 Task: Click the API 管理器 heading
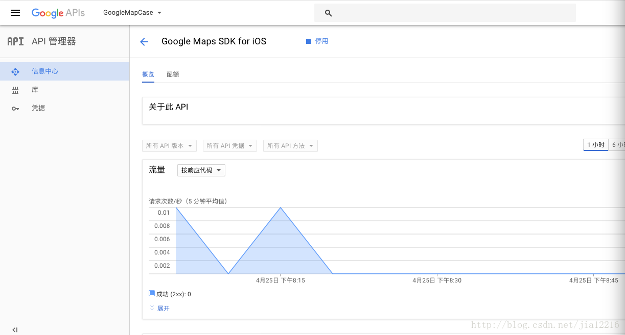(x=54, y=41)
